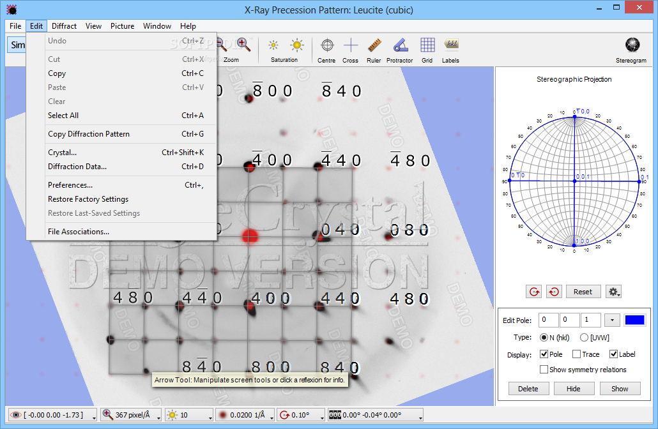Open the blue pole colour swatch
Screen dimensions: 658x429
[634, 320]
